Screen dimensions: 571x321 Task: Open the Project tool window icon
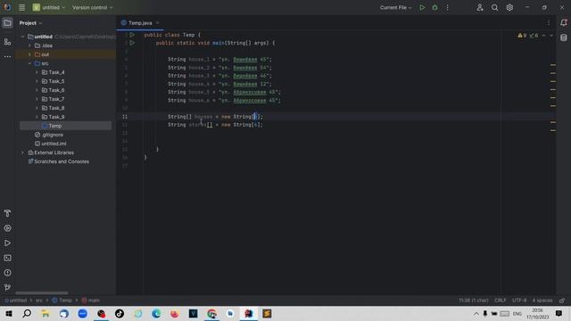[x=7, y=23]
